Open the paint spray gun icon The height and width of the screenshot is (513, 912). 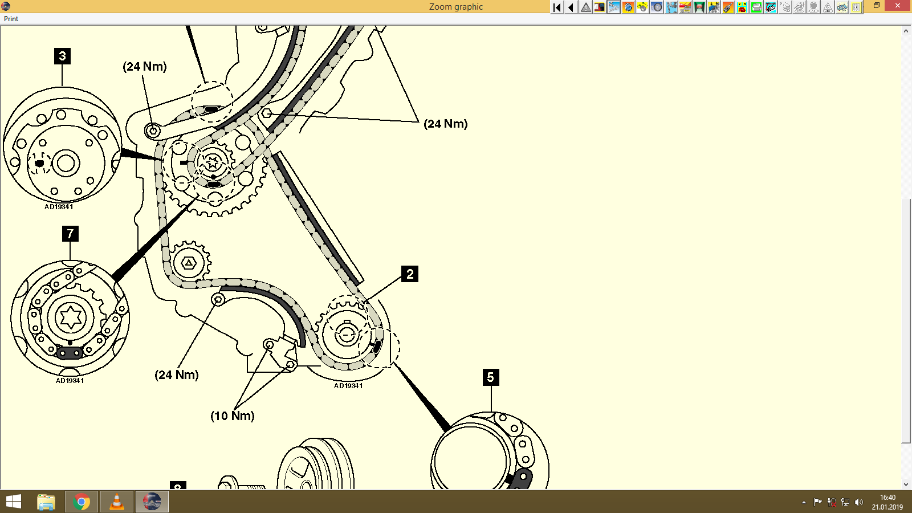pyautogui.click(x=729, y=7)
